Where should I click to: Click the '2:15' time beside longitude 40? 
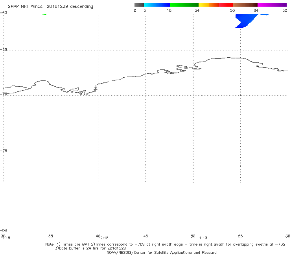[105, 238]
